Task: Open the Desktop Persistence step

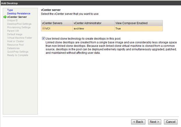Action: coord(19,14)
